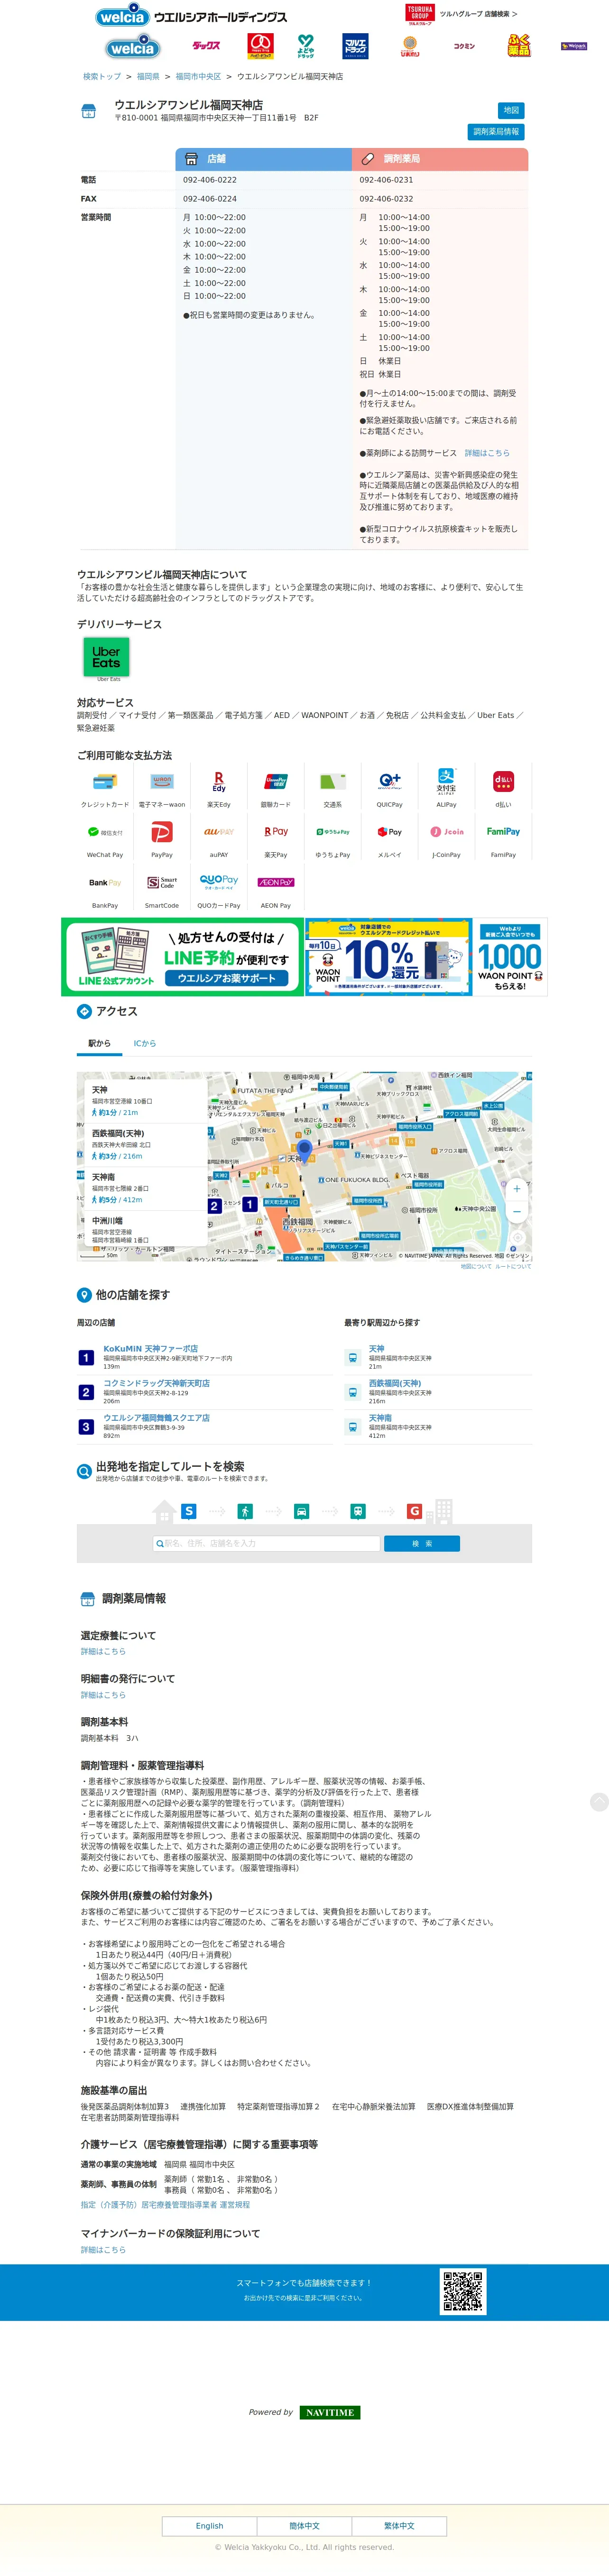The image size is (609, 2576).
Task: Click the 検索 route search button
Action: [422, 1543]
